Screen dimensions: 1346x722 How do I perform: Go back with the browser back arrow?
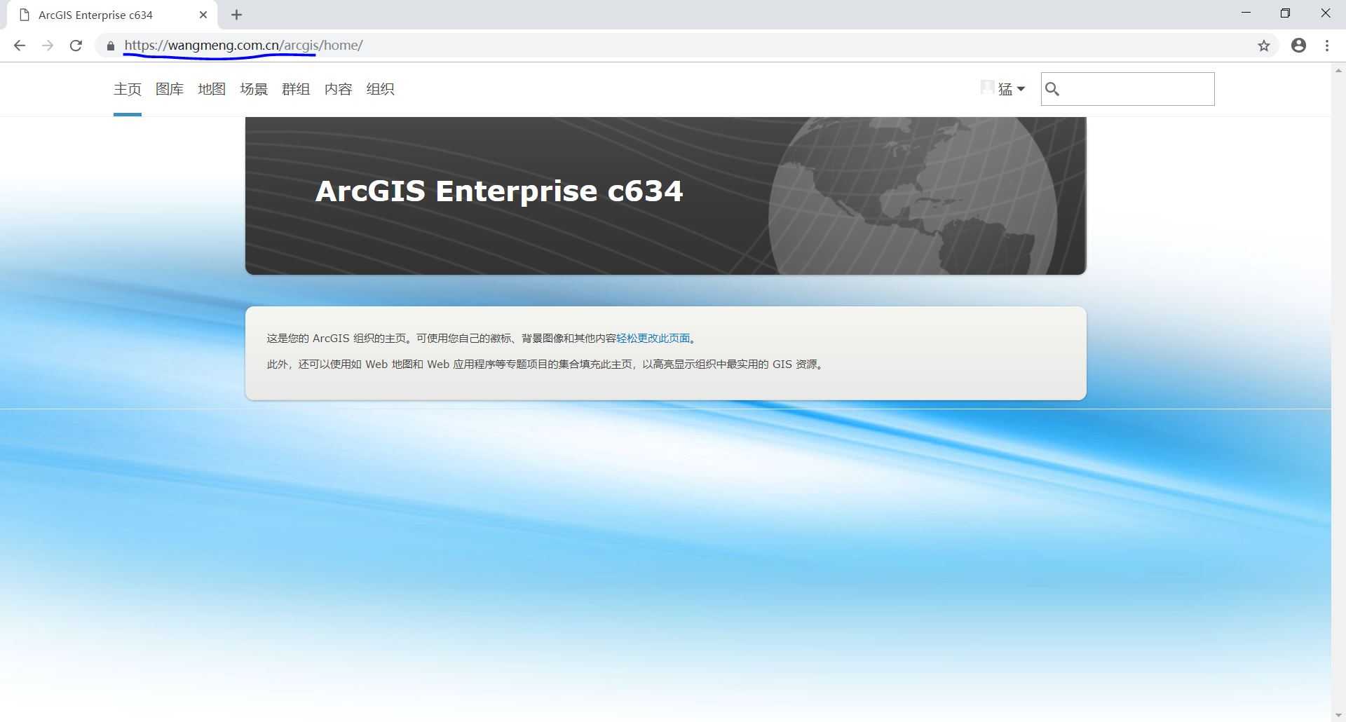coord(20,46)
